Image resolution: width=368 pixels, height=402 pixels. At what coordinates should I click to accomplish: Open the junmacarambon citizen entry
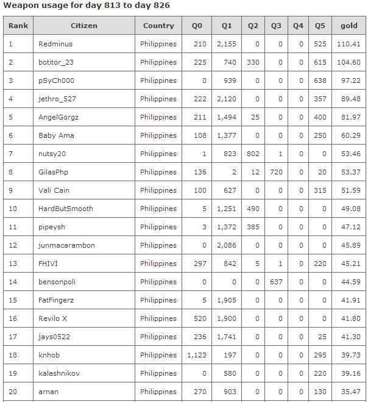point(66,245)
